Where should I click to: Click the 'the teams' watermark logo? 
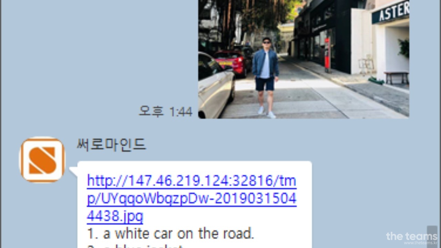(x=412, y=236)
